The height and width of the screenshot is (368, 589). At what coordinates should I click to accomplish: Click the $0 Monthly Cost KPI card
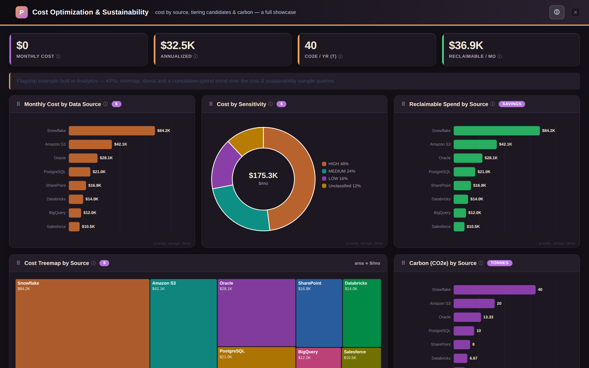pyautogui.click(x=79, y=50)
